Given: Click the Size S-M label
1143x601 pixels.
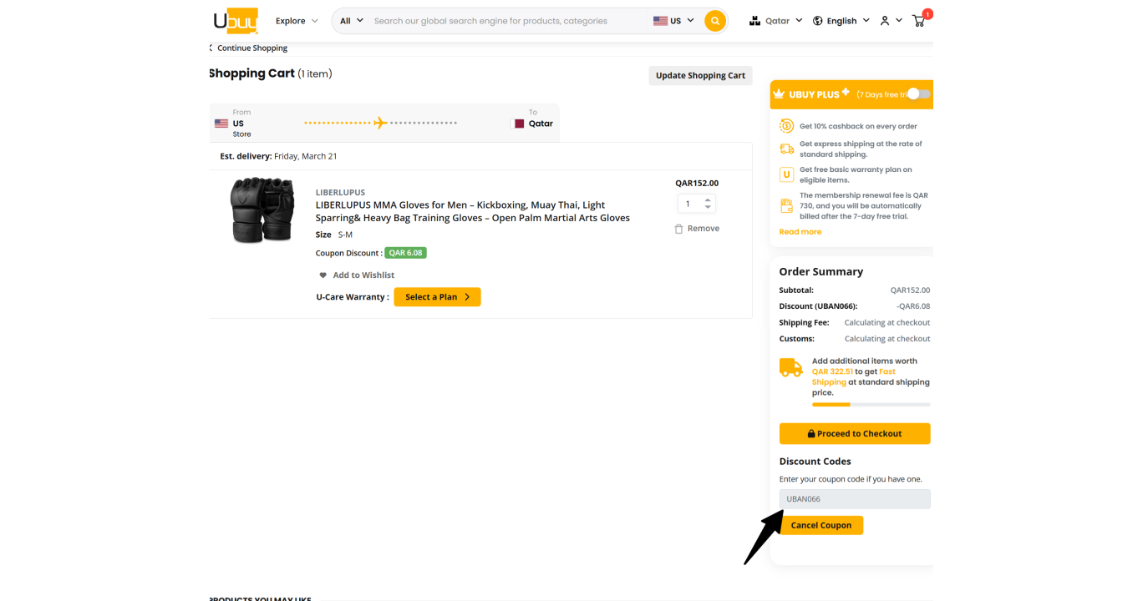Looking at the screenshot, I should [333, 235].
